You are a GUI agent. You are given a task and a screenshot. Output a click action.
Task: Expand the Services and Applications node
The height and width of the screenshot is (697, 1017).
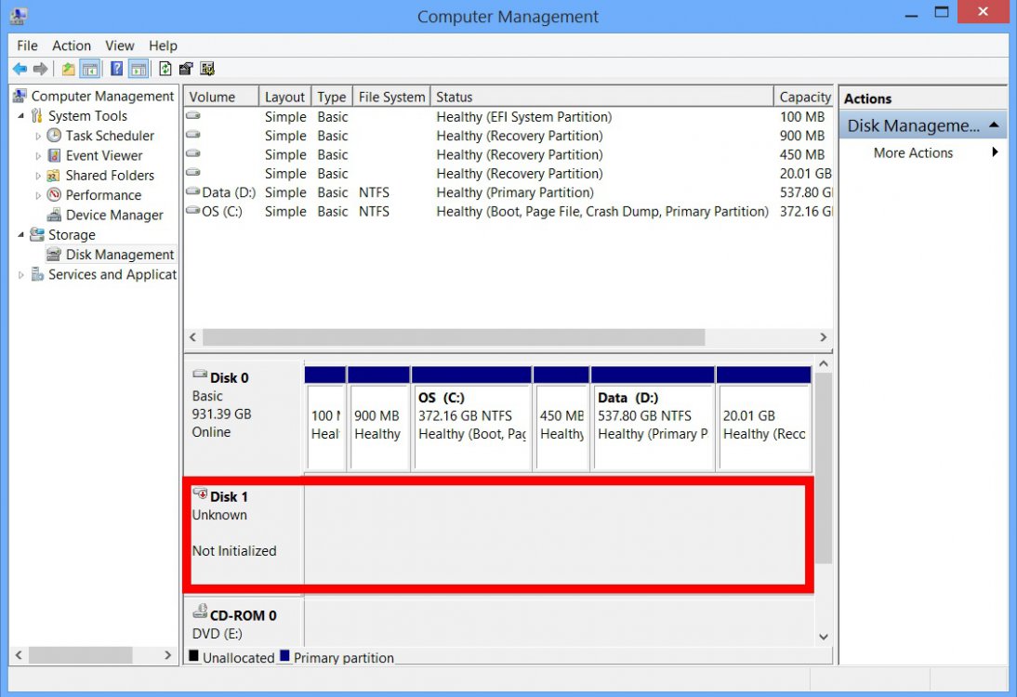(21, 275)
